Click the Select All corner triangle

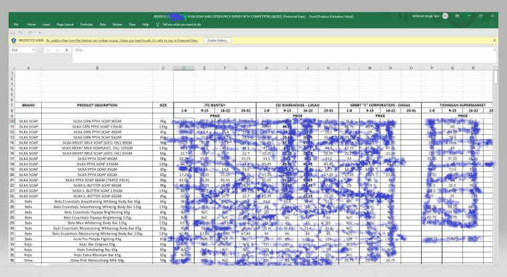12,68
